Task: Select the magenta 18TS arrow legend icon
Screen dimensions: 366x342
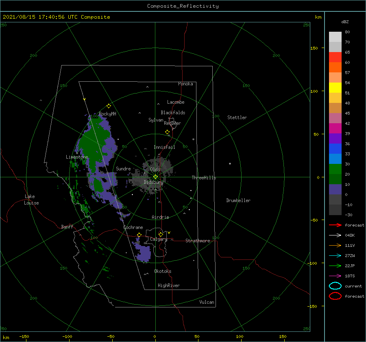Action: (335, 276)
